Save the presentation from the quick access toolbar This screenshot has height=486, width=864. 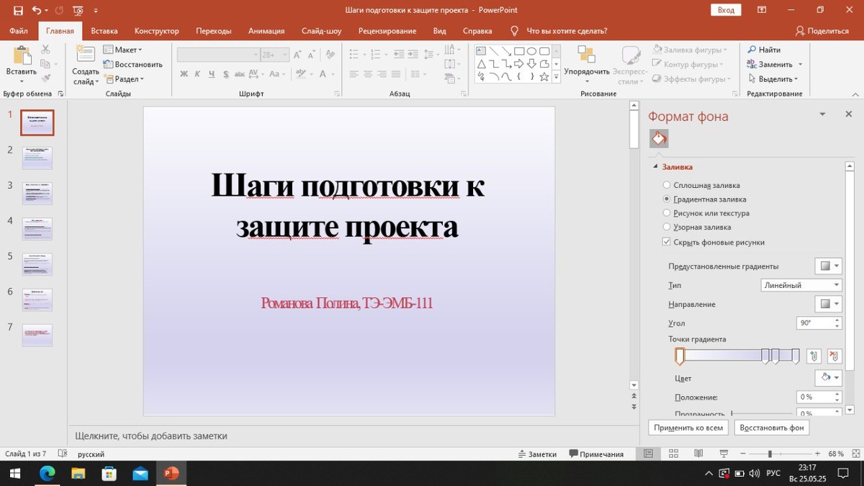pyautogui.click(x=18, y=10)
